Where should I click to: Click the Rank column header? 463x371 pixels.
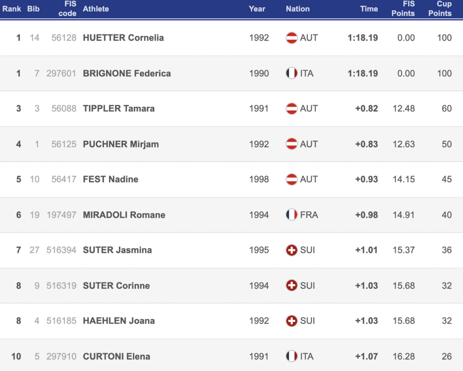tap(12, 9)
